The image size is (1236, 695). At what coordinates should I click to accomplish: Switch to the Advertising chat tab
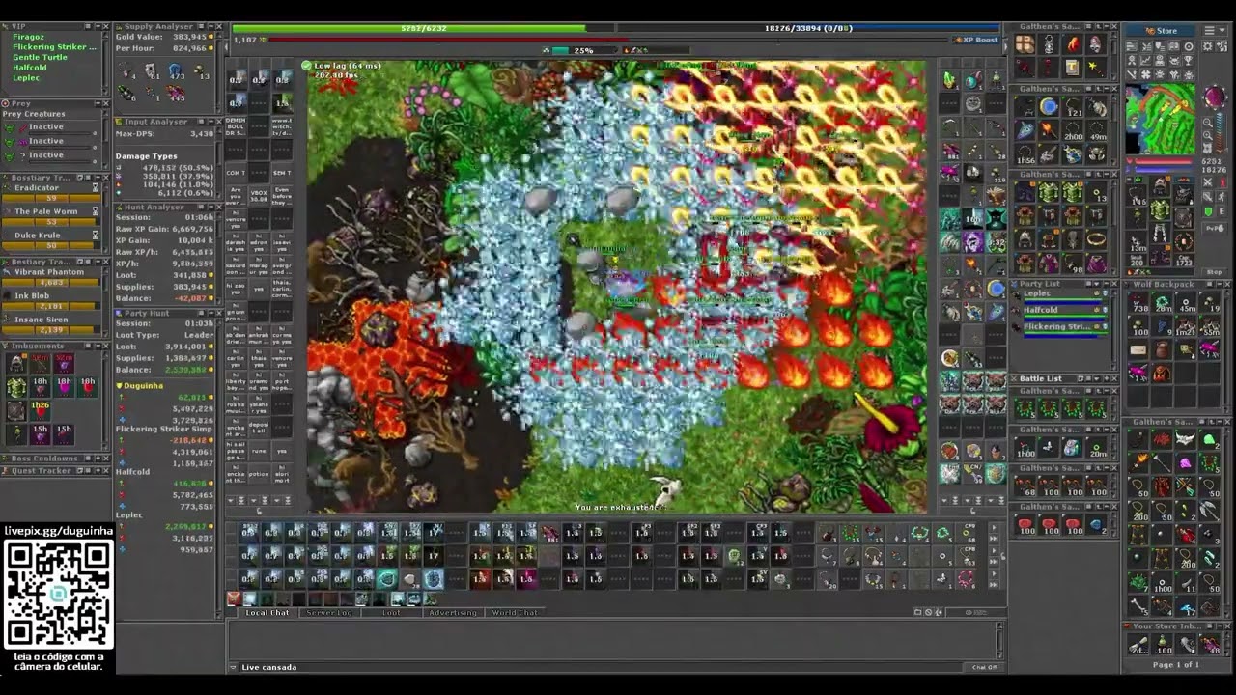pos(453,612)
